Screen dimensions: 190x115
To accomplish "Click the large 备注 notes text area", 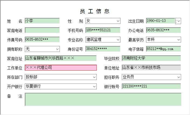I will tap(103, 99).
